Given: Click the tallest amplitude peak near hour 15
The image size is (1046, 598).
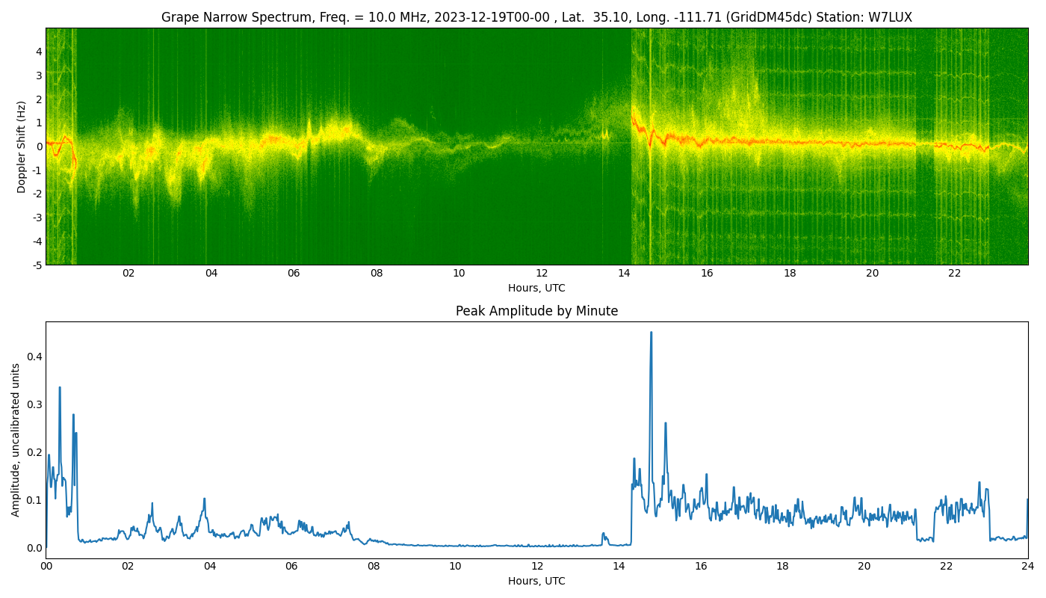Looking at the screenshot, I should tap(651, 333).
